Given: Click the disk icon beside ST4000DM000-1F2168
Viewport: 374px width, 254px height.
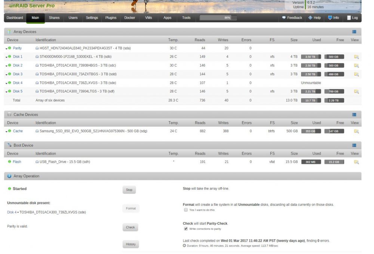Looking at the screenshot, I should [37, 57].
